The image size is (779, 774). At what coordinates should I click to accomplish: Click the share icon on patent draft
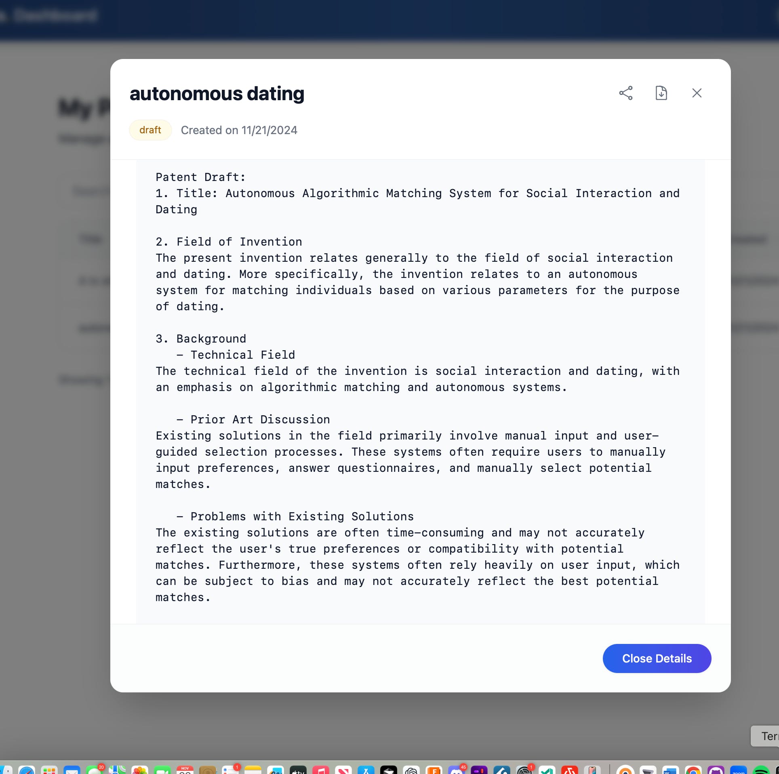click(625, 93)
